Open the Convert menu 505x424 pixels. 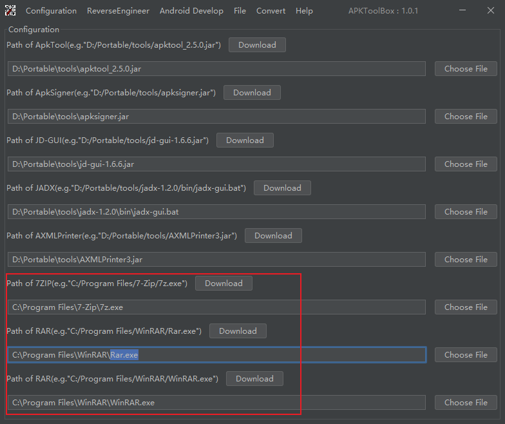pyautogui.click(x=271, y=11)
